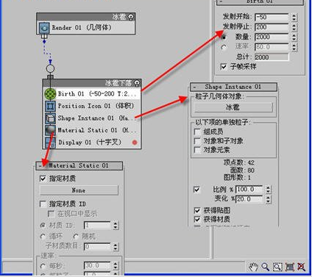The image size is (312, 277).
Task: Toggle the 获得材质 checkbox
Action: 197,219
